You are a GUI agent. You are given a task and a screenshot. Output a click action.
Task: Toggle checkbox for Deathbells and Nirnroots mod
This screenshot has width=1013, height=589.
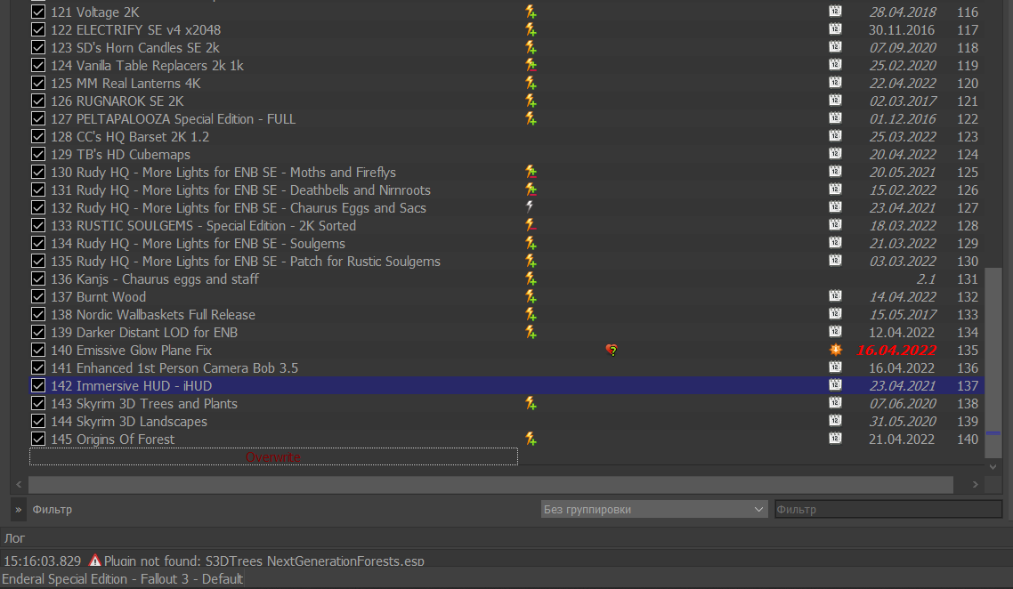[38, 190]
